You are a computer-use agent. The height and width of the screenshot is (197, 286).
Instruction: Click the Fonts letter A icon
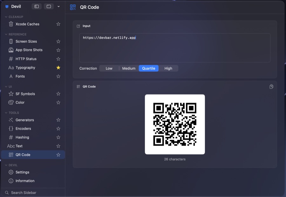point(11,77)
